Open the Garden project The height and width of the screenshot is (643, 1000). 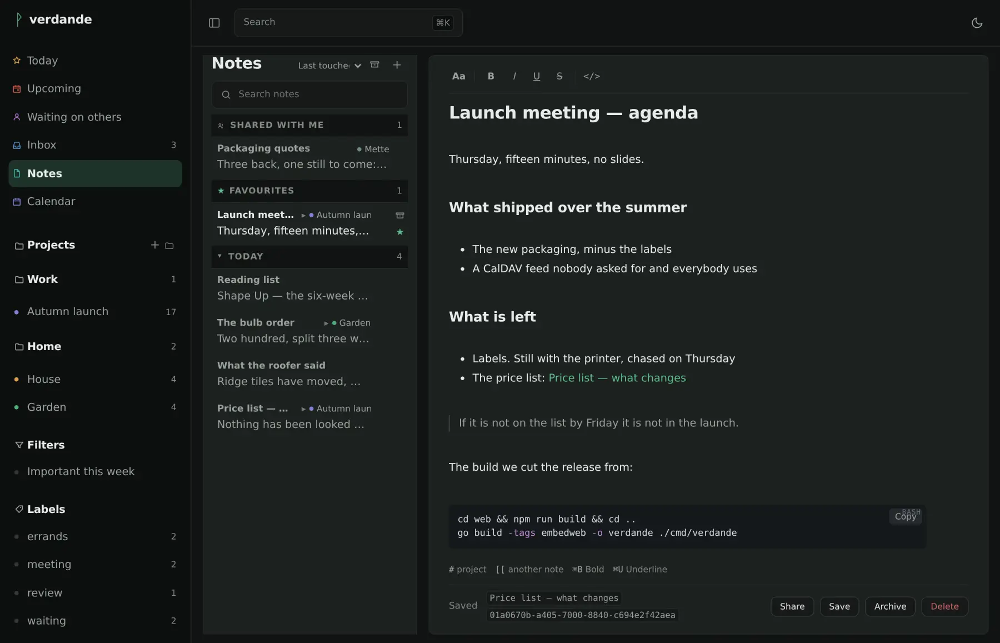95,407
